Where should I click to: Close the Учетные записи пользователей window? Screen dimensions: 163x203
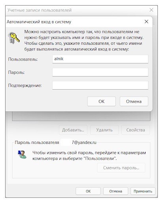(x=152, y=10)
